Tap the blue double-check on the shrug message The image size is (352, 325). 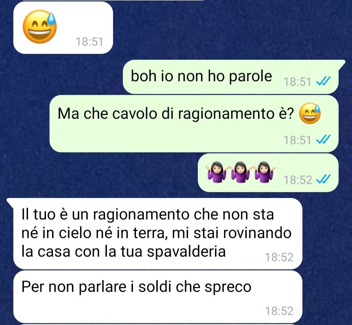coord(323,180)
